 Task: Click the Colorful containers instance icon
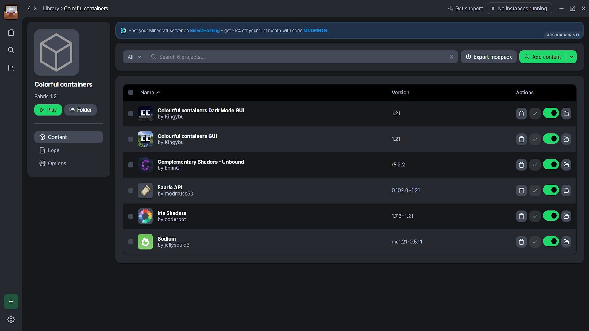pyautogui.click(x=56, y=52)
